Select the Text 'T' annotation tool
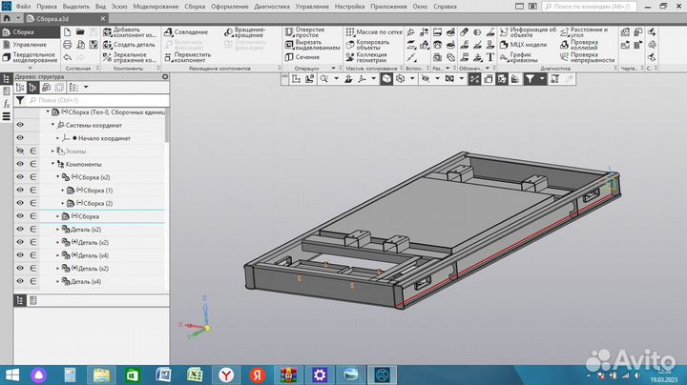Viewport: 687px width, 385px height. coord(490,57)
